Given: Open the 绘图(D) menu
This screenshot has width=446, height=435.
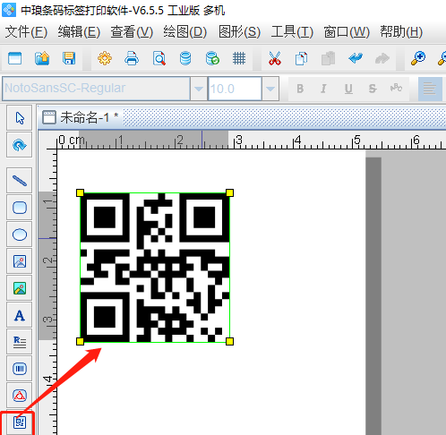Looking at the screenshot, I should pyautogui.click(x=185, y=32).
